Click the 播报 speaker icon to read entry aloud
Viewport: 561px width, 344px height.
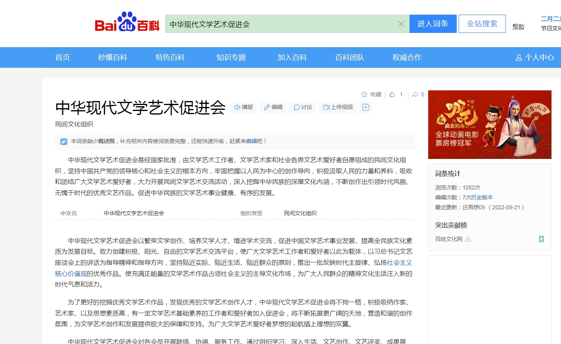click(x=237, y=107)
